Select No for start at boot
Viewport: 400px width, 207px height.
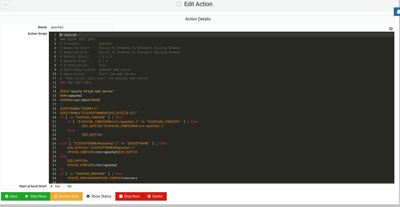pos(64,186)
